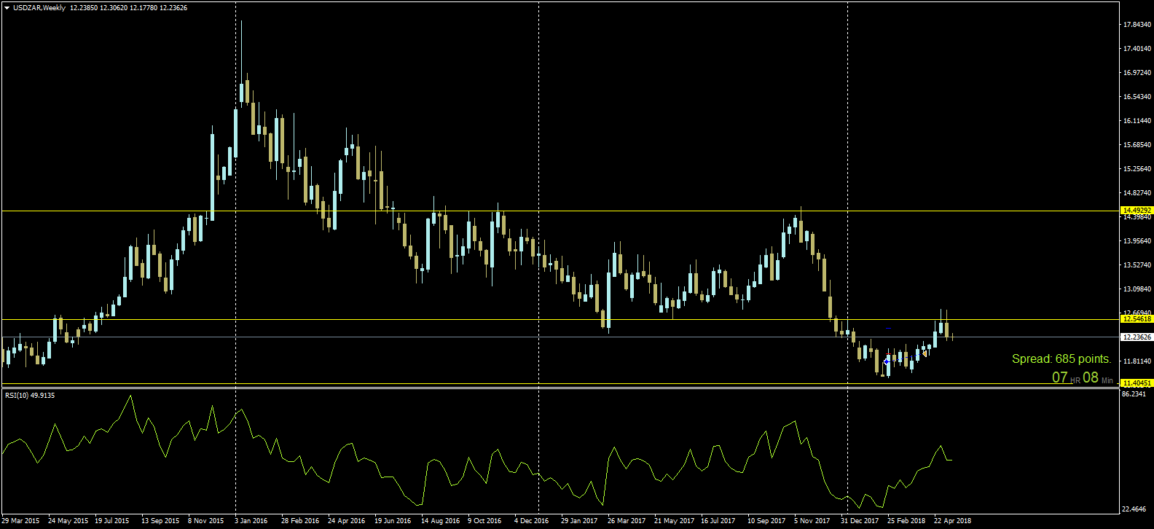Click the 16.97240 price scale value
This screenshot has width=1154, height=529.
coord(1137,73)
